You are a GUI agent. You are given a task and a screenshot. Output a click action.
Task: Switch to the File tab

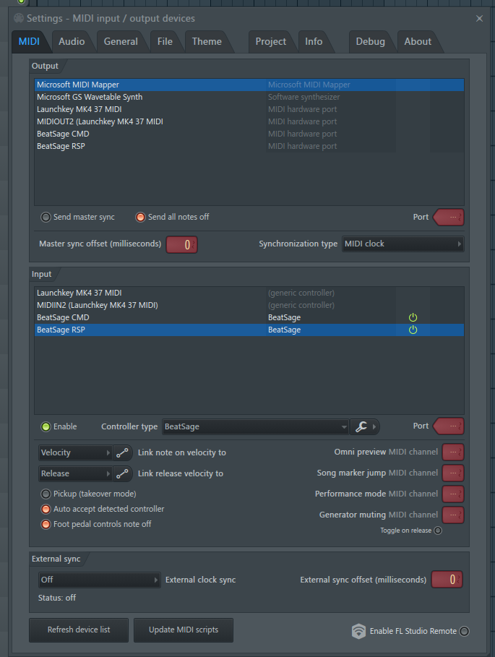tap(165, 41)
